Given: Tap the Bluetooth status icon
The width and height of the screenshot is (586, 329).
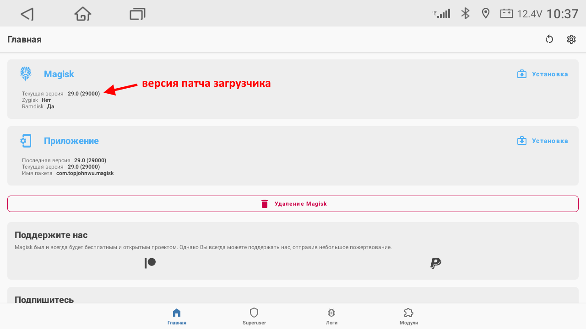Looking at the screenshot, I should 465,14.
